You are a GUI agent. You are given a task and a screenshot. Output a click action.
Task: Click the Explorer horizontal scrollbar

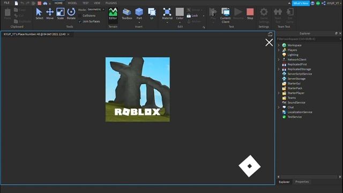click(309, 177)
